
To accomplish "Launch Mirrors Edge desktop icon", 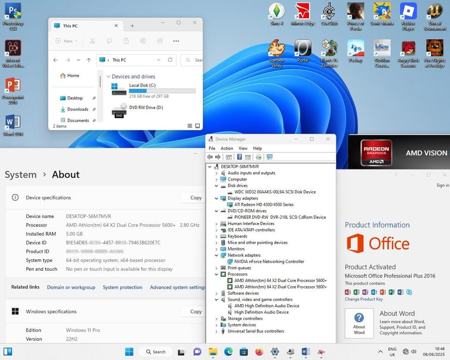I will [x=303, y=14].
